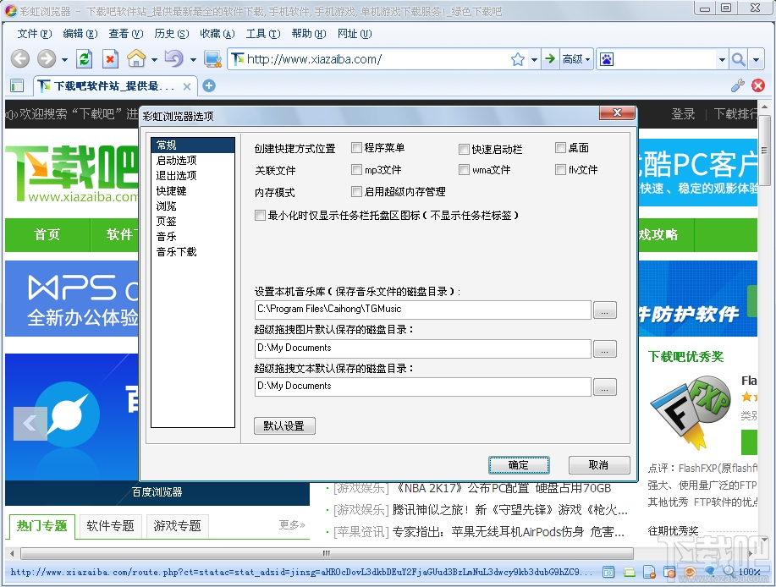Open forward history dropdown arrow
This screenshot has height=587, width=776.
[x=64, y=60]
